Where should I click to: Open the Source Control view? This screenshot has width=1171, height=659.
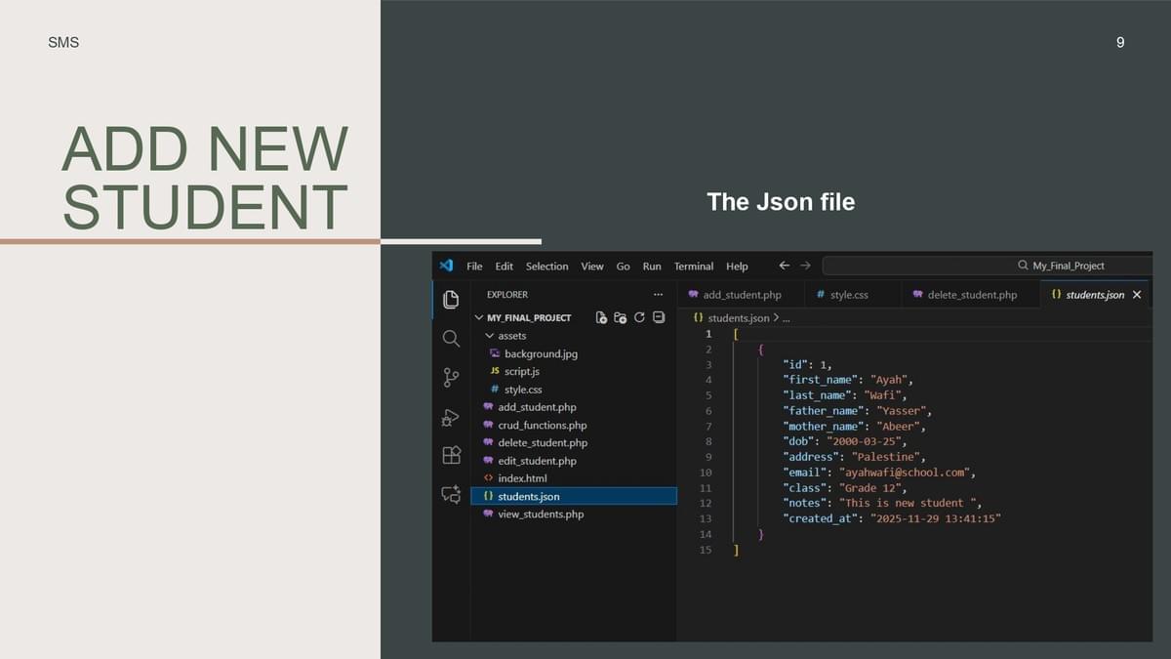click(x=451, y=378)
